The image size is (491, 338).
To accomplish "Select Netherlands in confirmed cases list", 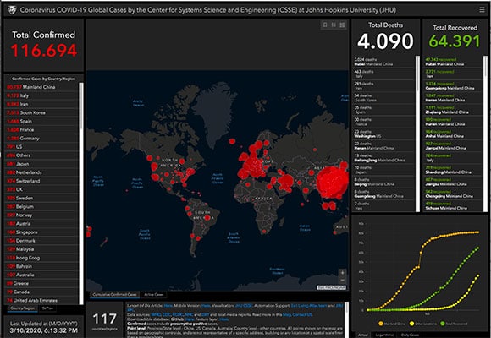I will 41,172.
